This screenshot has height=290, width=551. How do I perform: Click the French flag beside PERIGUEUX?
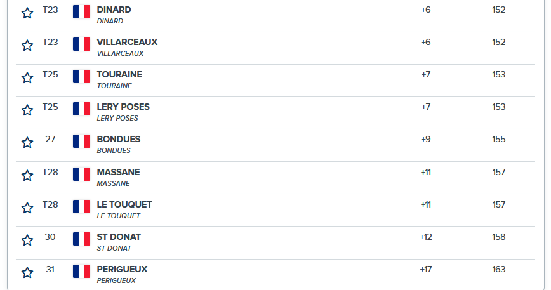[x=81, y=271]
